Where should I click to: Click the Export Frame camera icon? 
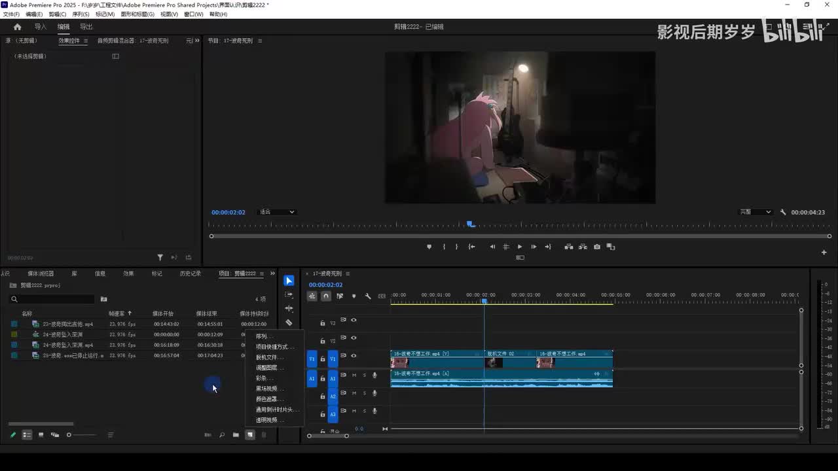(597, 247)
